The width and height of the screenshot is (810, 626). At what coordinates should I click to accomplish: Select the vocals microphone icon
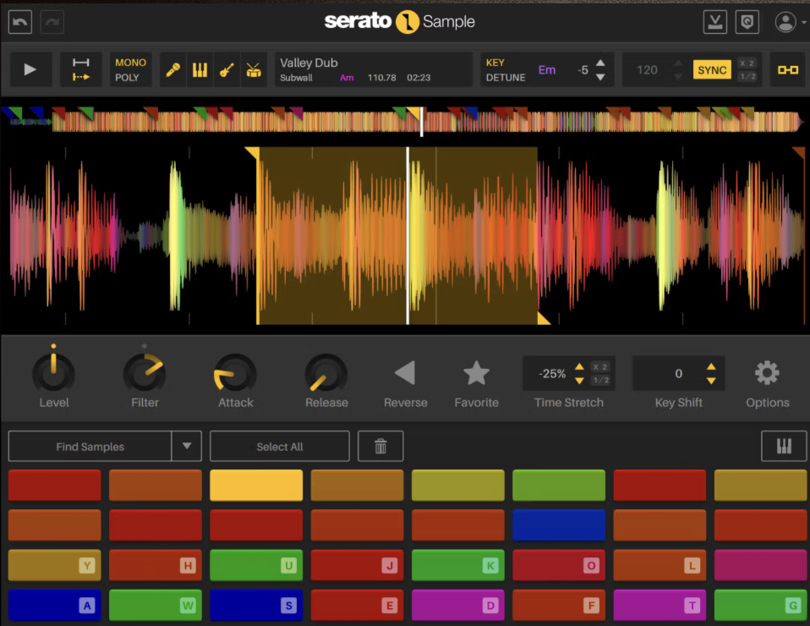coord(172,69)
